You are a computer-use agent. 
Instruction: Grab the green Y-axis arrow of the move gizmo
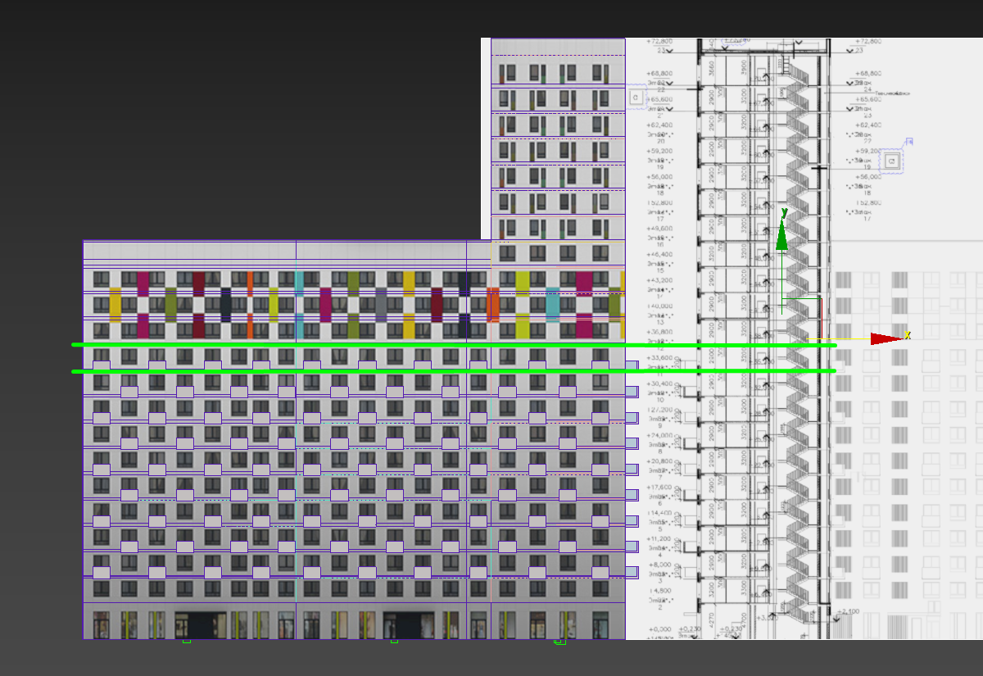[781, 236]
